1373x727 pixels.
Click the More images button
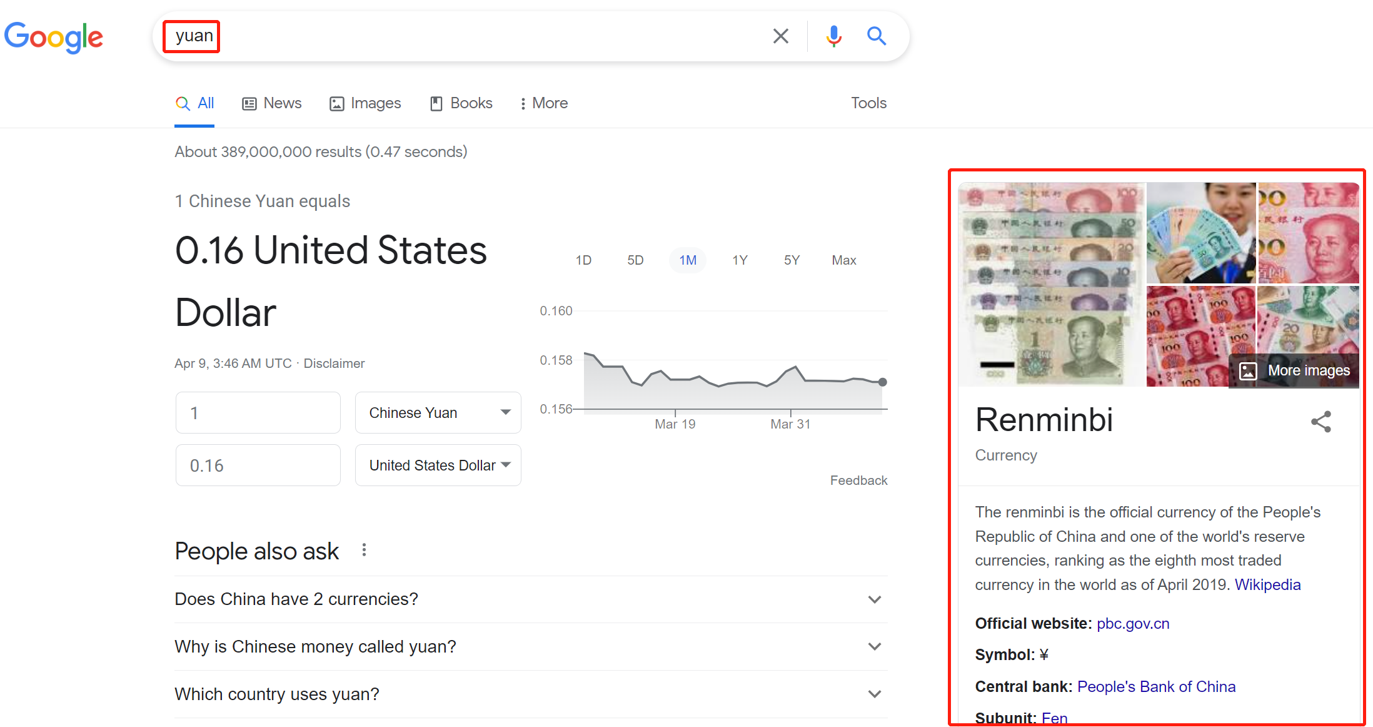tap(1294, 371)
